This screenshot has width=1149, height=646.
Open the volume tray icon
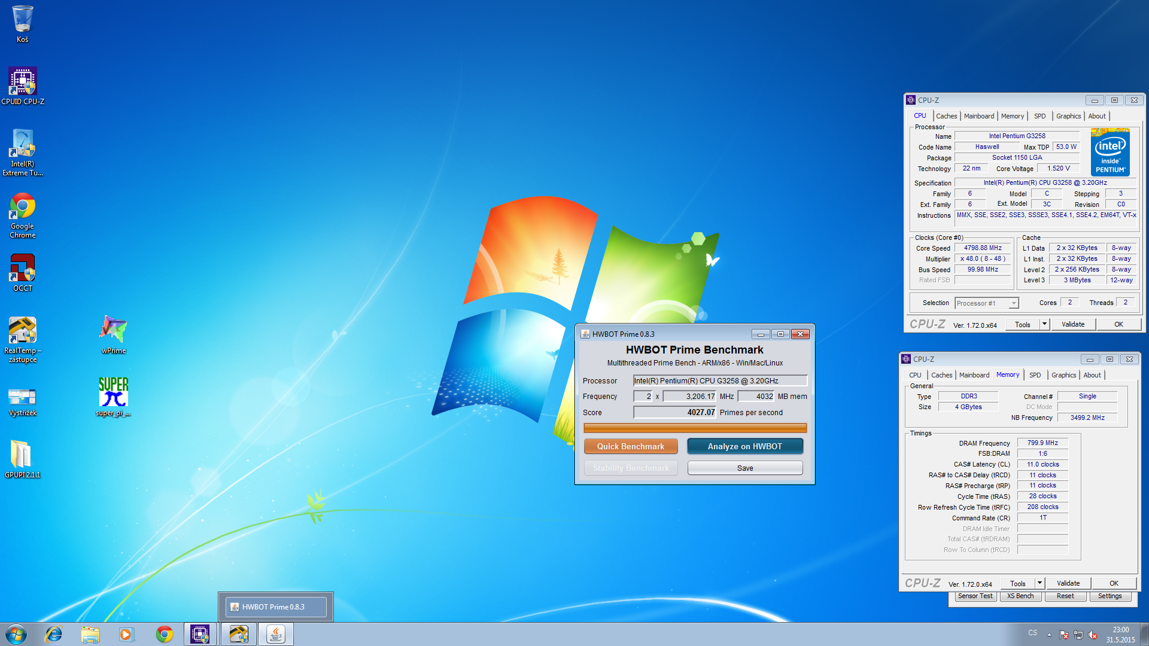pyautogui.click(x=1093, y=635)
